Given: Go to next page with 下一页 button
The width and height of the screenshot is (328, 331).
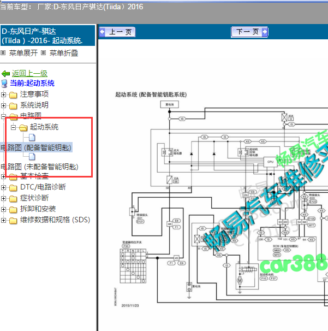Looking at the screenshot, I should [249, 32].
